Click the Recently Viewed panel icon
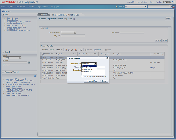176x140 pixels. click(35, 76)
